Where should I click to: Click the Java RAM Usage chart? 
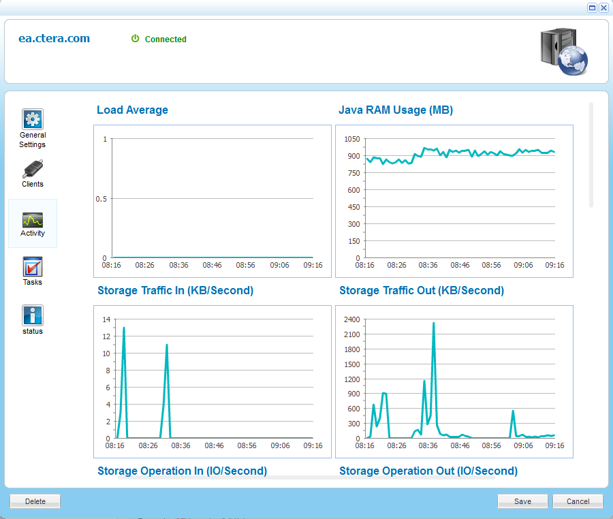point(454,201)
